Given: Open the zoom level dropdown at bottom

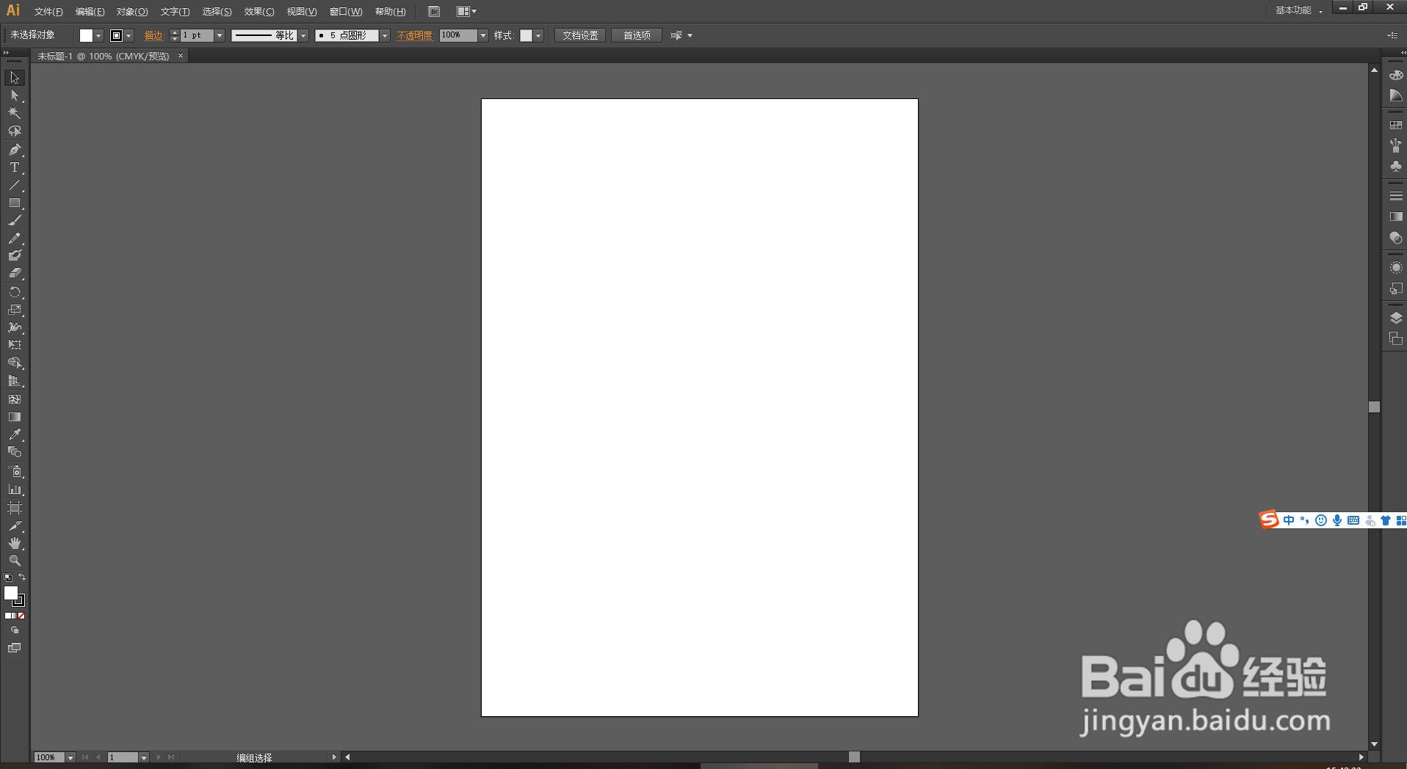Looking at the screenshot, I should coord(70,757).
